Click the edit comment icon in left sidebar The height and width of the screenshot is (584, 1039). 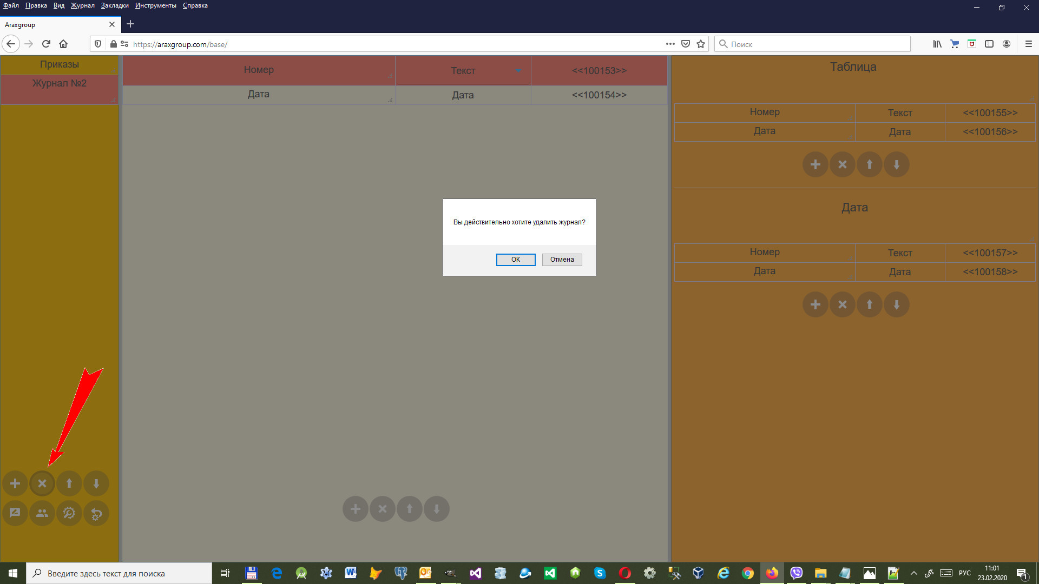coord(15,513)
